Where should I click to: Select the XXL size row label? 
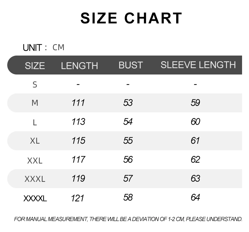[35, 161]
